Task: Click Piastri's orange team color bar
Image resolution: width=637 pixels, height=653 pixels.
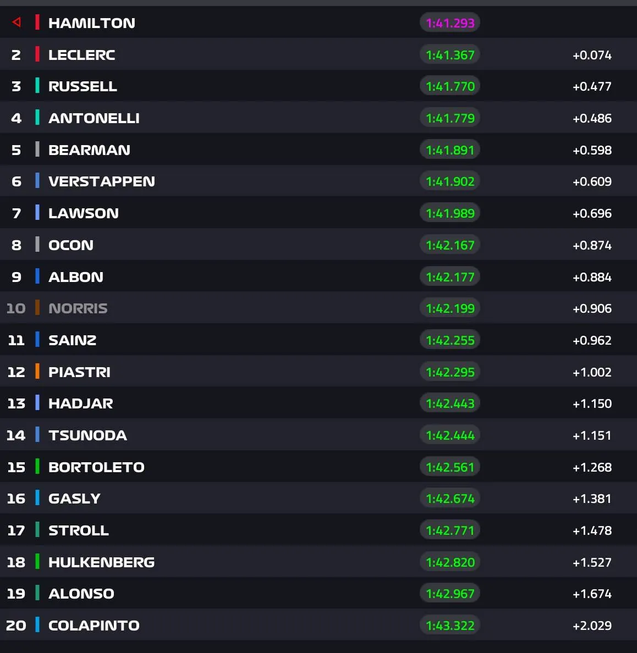Action: click(37, 371)
